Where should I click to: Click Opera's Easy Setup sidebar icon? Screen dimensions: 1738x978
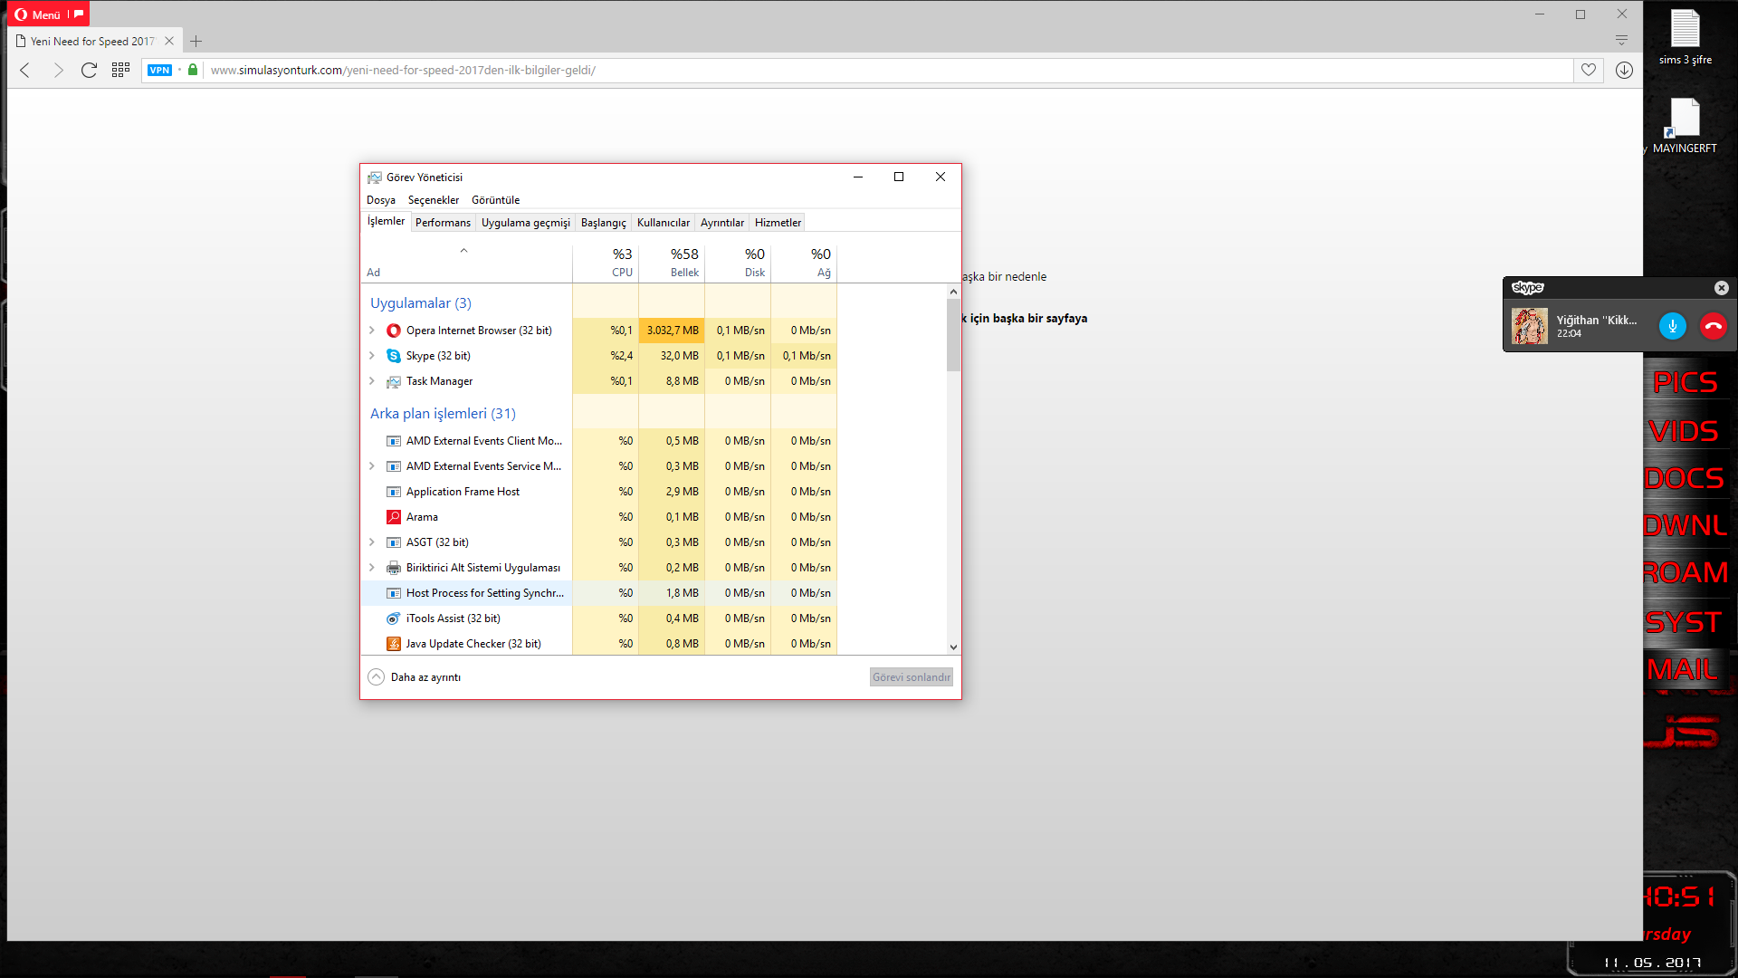click(x=1621, y=41)
